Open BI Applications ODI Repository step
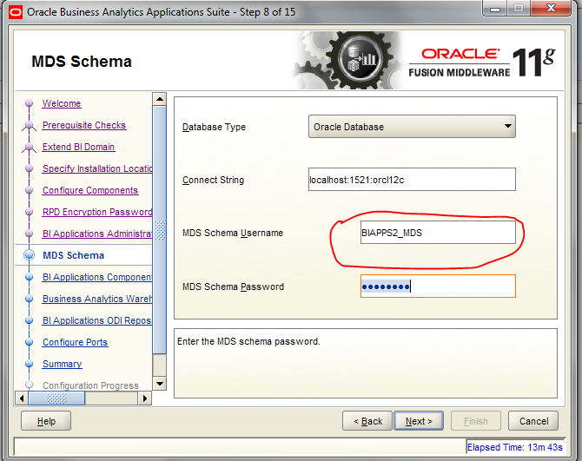Screen dimensions: 582x461 (x=97, y=320)
